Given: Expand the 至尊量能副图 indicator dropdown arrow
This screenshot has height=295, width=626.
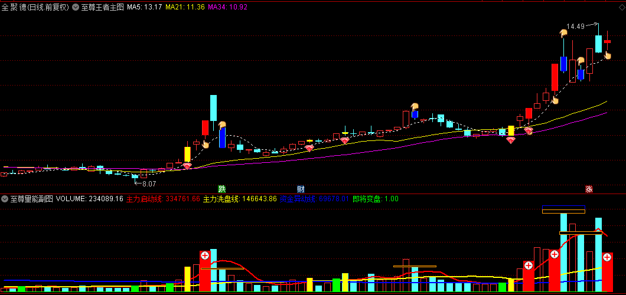Looking at the screenshot, I should pyautogui.click(x=4, y=198).
